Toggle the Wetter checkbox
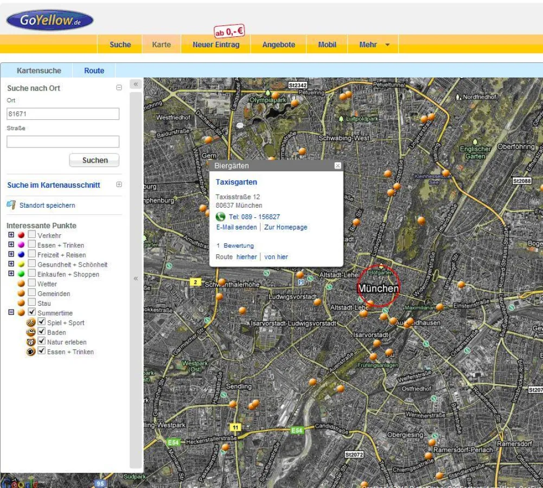The image size is (543, 488). 32,284
